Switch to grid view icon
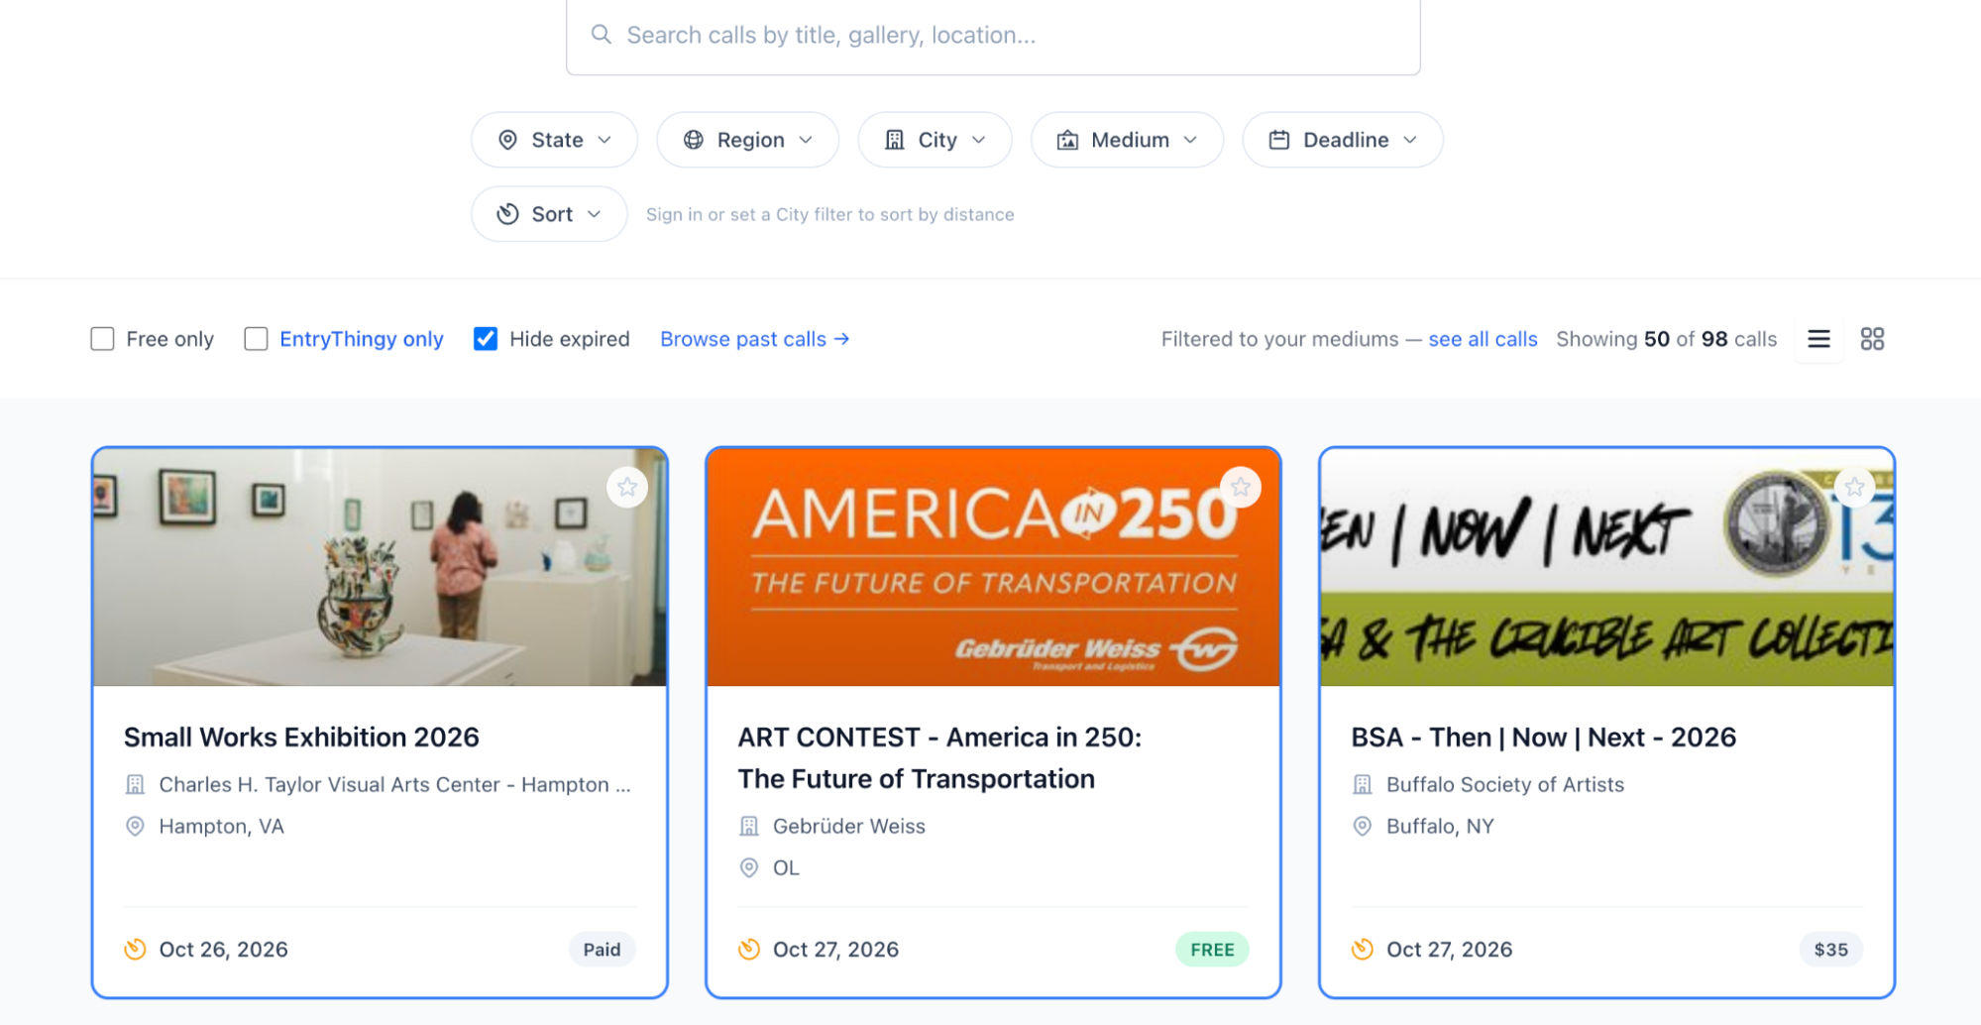The width and height of the screenshot is (1981, 1025). click(x=1872, y=339)
